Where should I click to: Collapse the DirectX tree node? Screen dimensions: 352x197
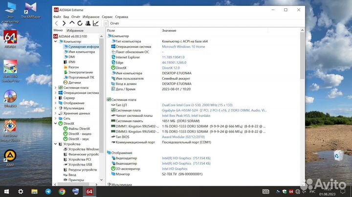tap(55, 124)
